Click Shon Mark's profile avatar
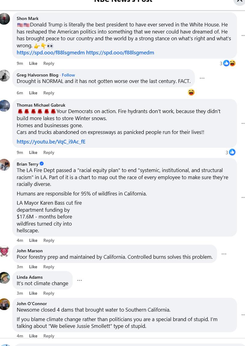Screen dimensions: 245x346 (x=5, y=19)
